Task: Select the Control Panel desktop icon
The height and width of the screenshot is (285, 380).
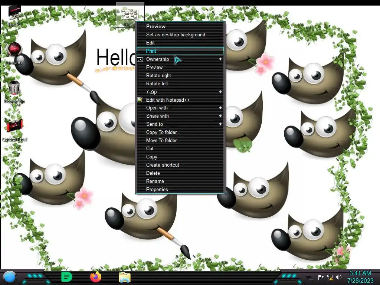Action: [x=14, y=130]
